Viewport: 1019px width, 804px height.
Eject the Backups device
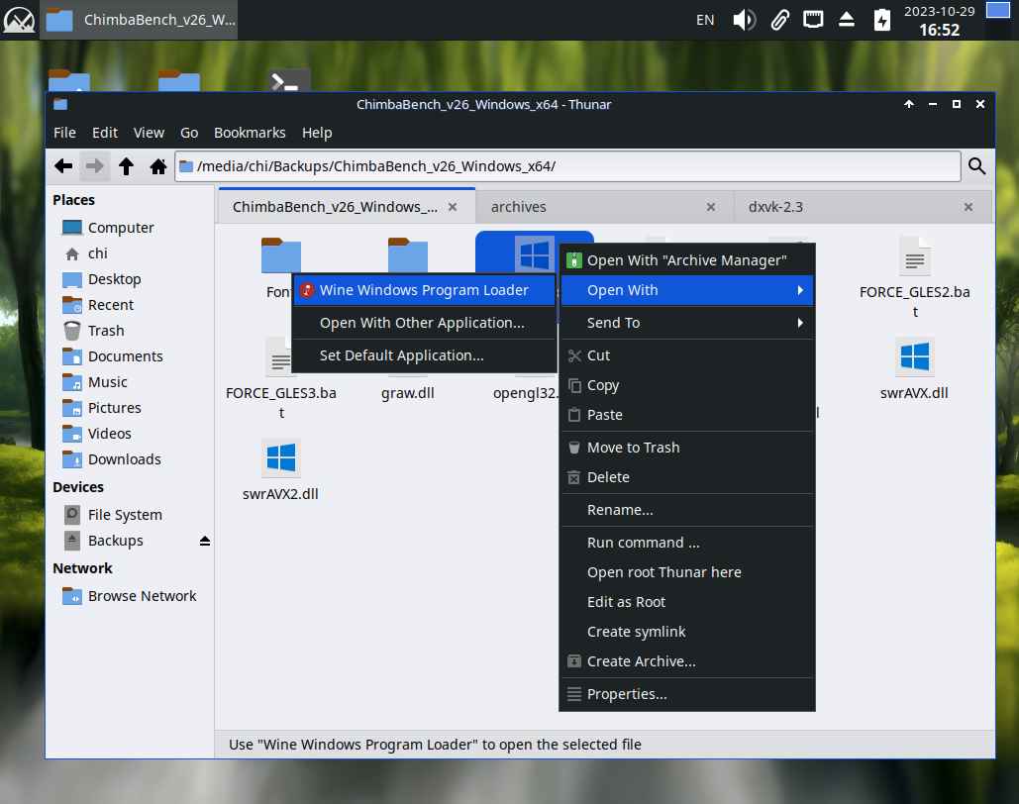coord(205,541)
